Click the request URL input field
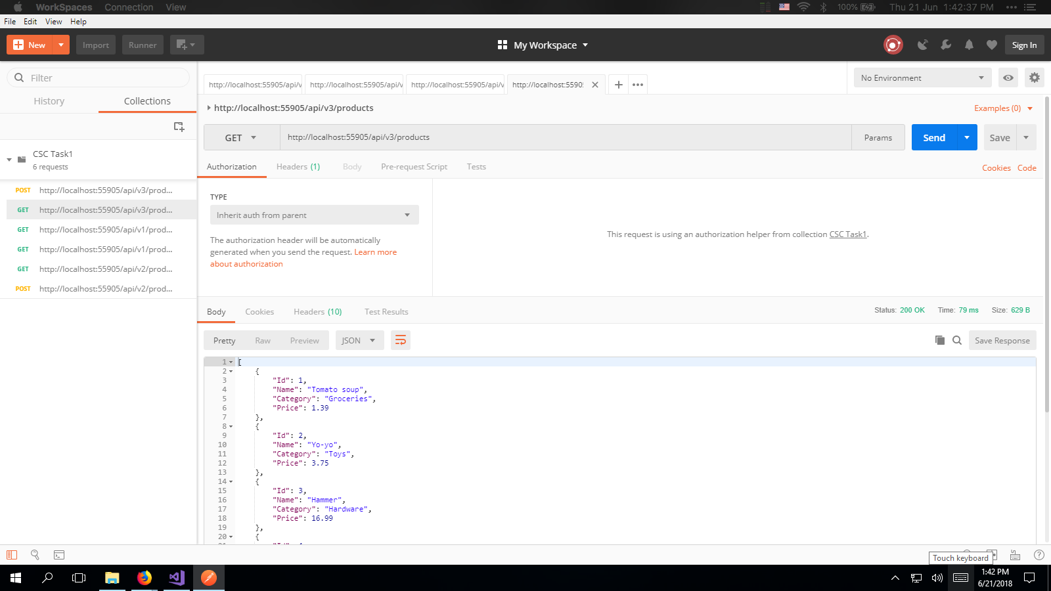Viewport: 1051px width, 591px height. pos(565,137)
